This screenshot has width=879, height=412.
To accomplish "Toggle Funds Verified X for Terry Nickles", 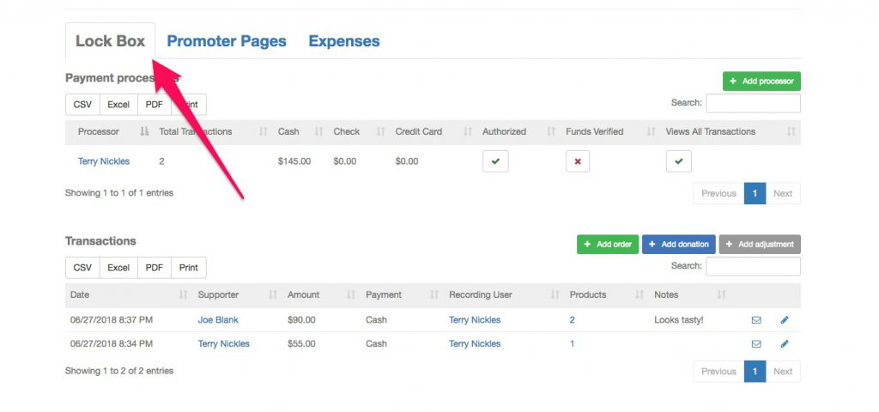I will click(578, 161).
